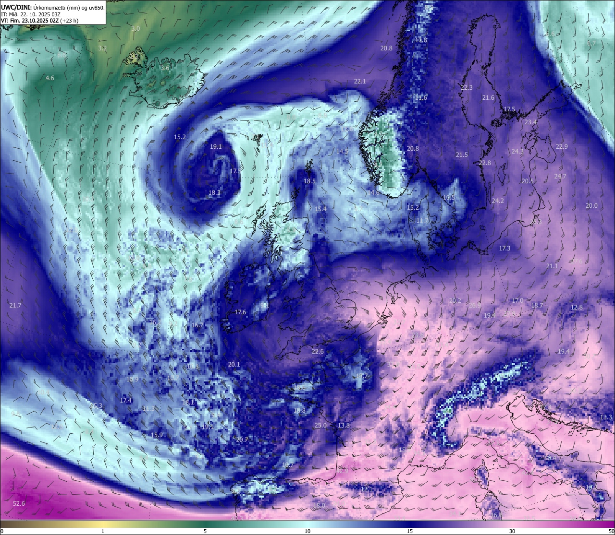Click the 3.0 value near the top
This screenshot has height=535, width=615.
(x=135, y=29)
